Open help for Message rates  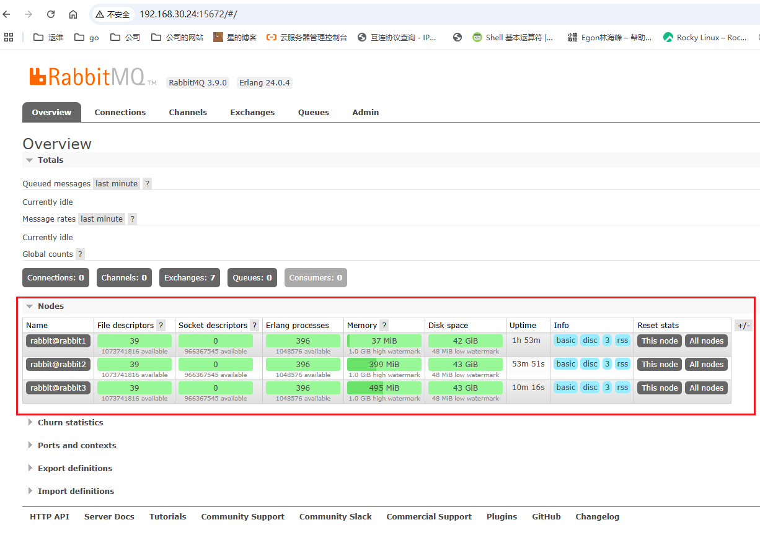pos(132,219)
